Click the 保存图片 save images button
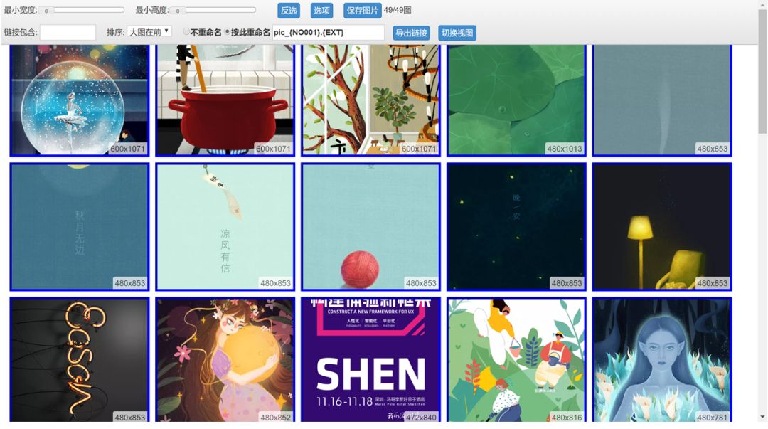 (363, 11)
